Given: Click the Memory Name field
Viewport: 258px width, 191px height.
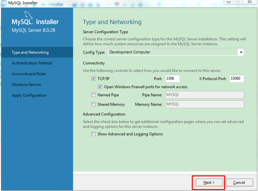Looking at the screenshot, I should 205,104.
